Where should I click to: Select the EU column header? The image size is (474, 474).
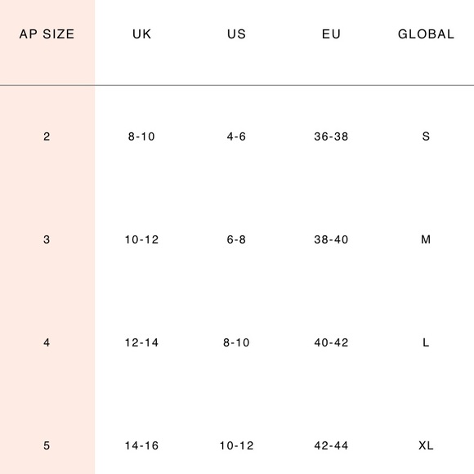pyautogui.click(x=331, y=34)
